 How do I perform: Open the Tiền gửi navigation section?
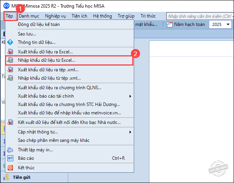click(x=34, y=177)
